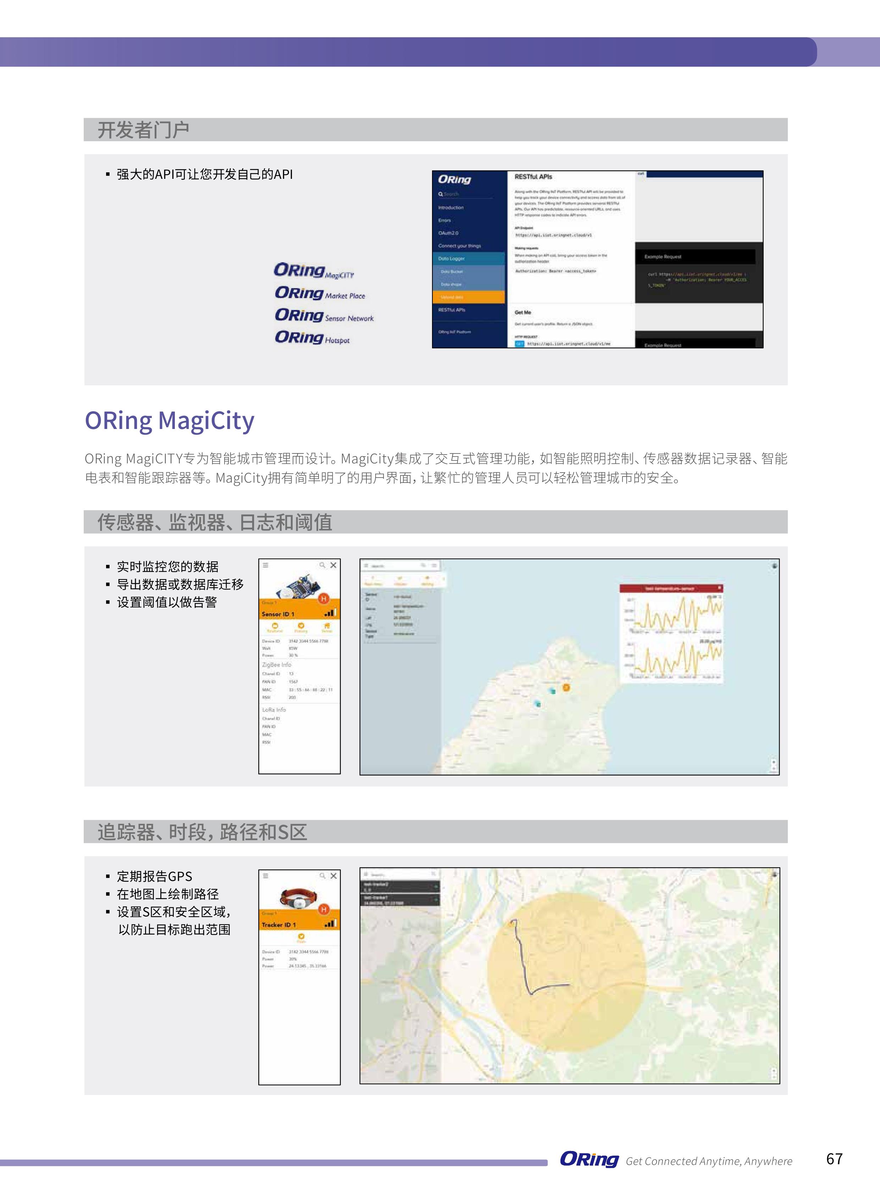Open Introduction in the API docs sidebar

click(x=451, y=207)
